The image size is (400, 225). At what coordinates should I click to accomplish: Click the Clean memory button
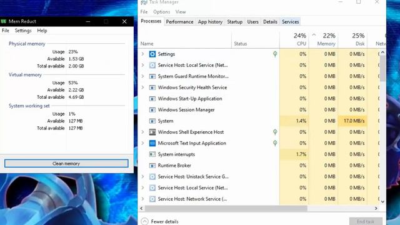[x=66, y=164]
